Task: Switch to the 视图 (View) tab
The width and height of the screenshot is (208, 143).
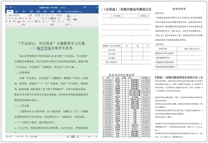Action: tap(59, 11)
